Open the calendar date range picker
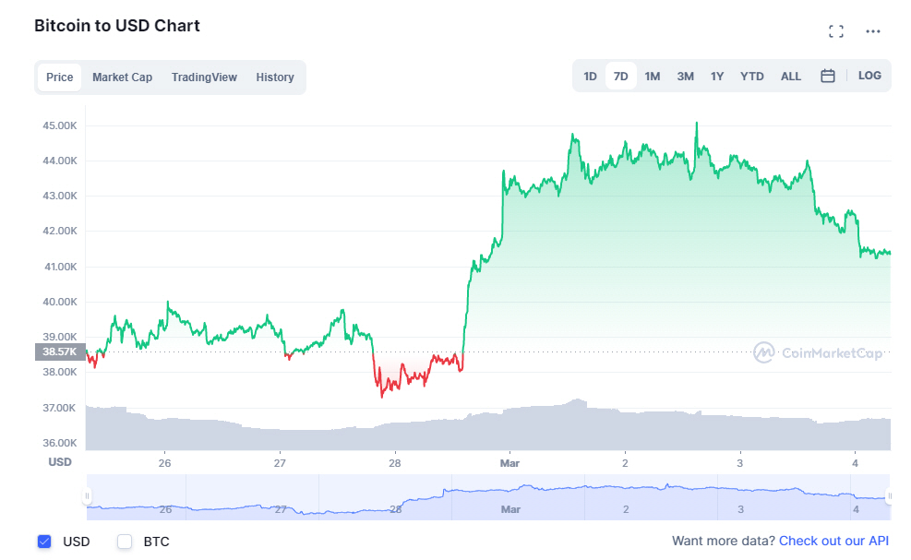Viewport: 911px width, 560px height. click(828, 76)
